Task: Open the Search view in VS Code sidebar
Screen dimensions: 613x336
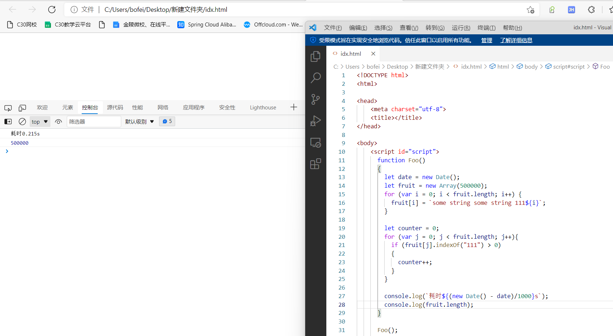Action: click(316, 78)
